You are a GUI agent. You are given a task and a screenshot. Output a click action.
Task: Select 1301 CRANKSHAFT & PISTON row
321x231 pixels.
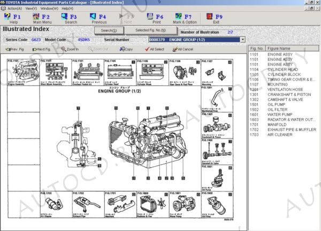click(x=284, y=95)
